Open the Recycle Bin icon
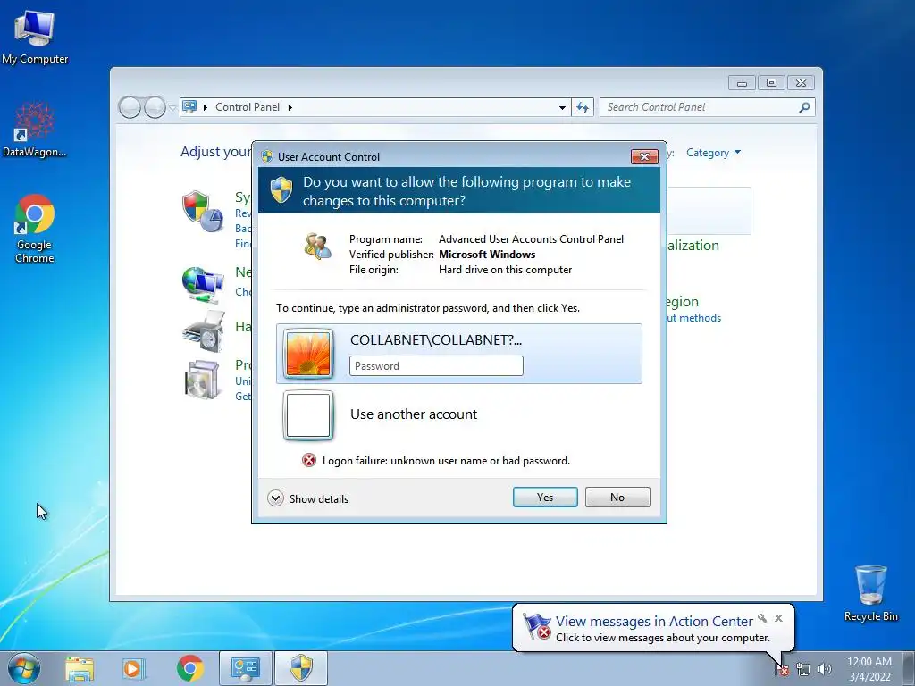Viewport: 915px width, 686px height. (x=870, y=593)
